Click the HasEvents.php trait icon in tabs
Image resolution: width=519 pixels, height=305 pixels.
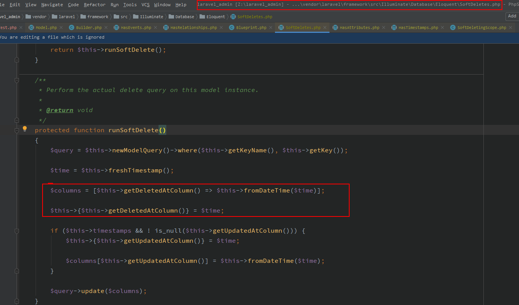[116, 28]
